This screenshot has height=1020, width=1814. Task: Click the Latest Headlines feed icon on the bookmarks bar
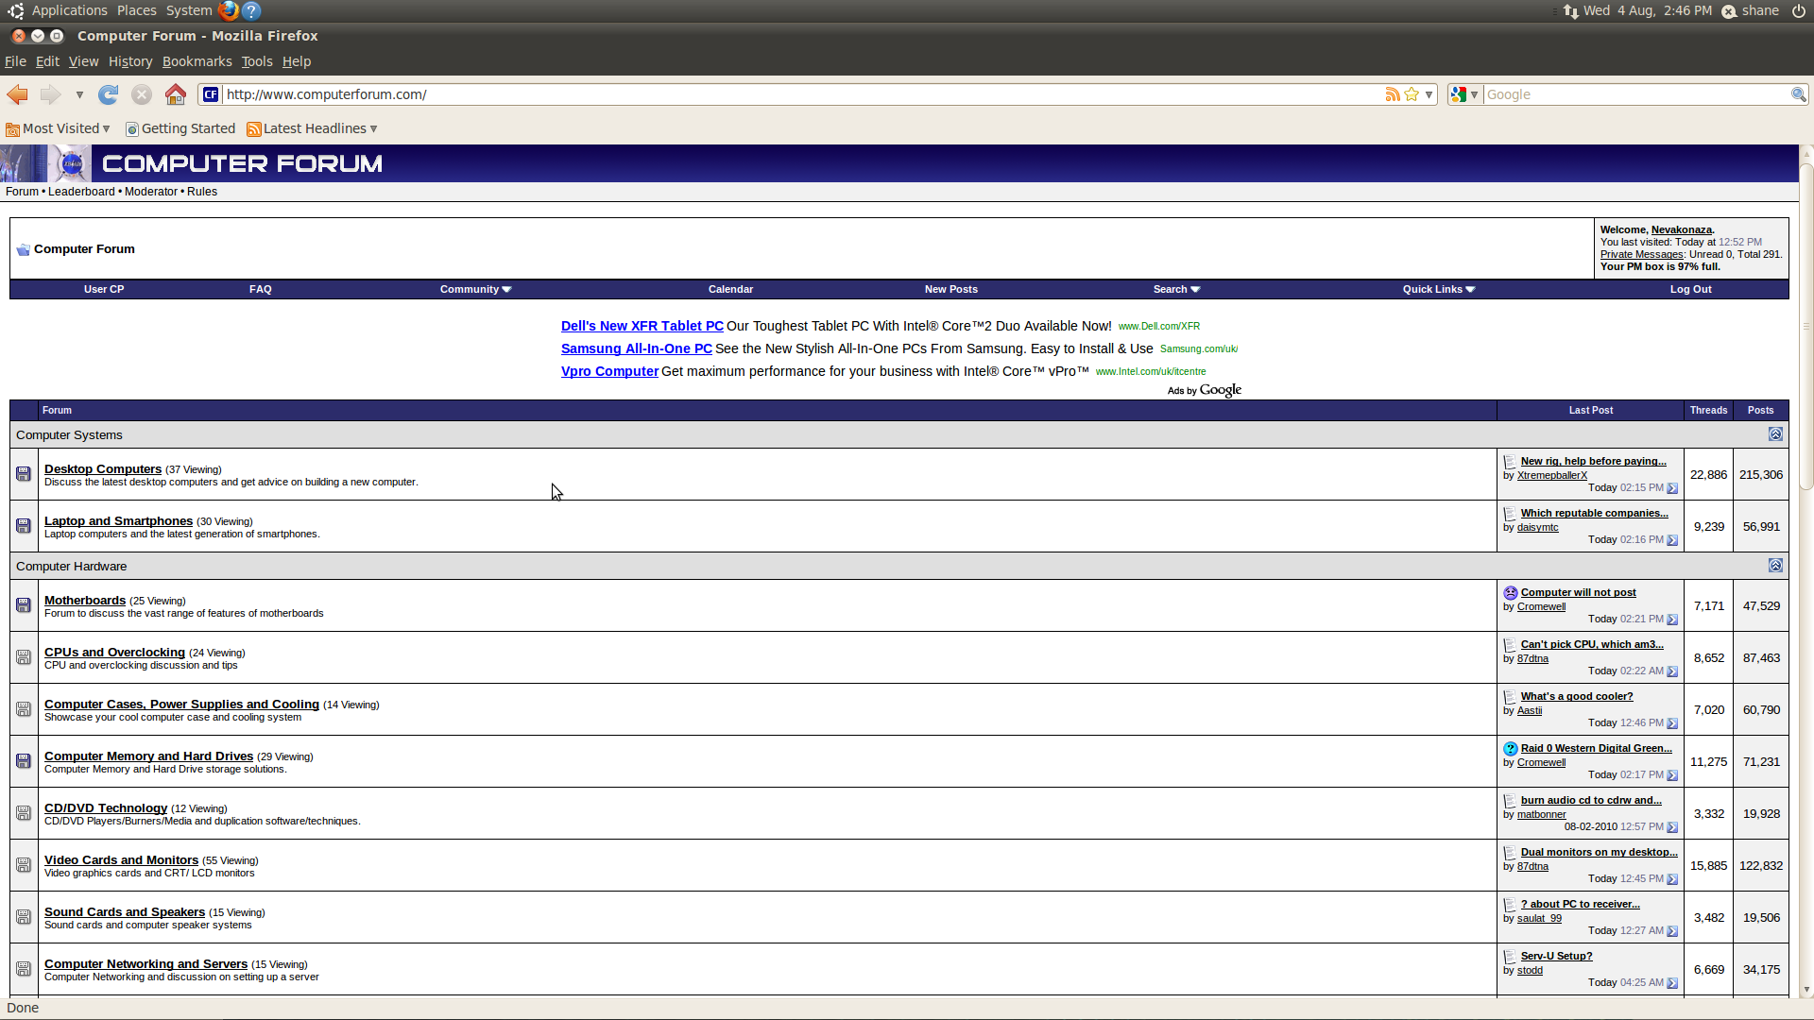pyautogui.click(x=253, y=128)
